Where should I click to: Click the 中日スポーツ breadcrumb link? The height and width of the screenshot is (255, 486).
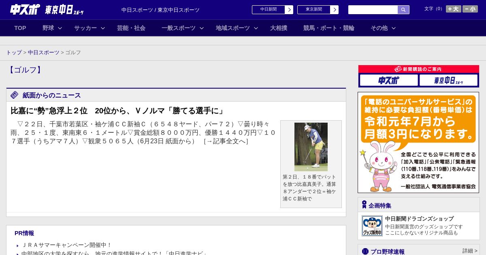pos(44,53)
